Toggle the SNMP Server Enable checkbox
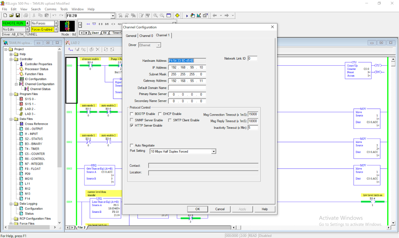Image resolution: width=399 pixels, height=238 pixels. pos(132,120)
